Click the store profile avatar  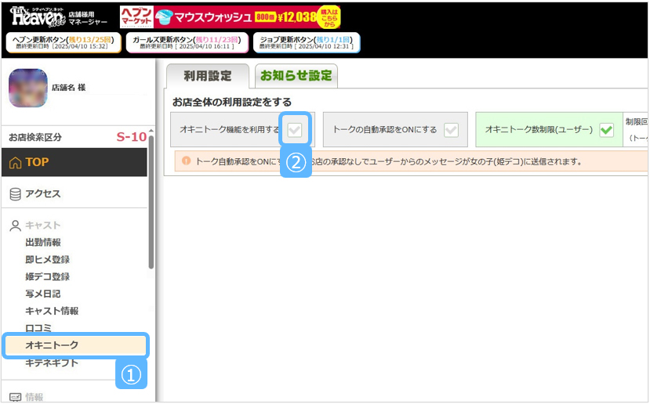(27, 88)
